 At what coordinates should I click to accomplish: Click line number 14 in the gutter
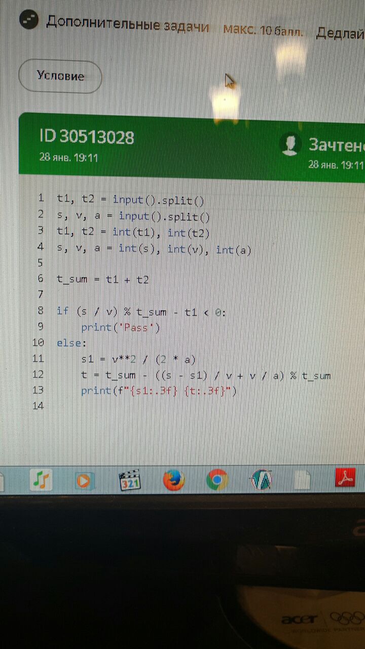point(39,406)
